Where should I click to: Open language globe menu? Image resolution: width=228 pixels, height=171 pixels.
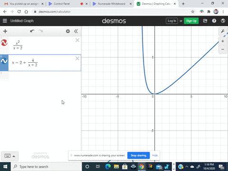pos(223,21)
